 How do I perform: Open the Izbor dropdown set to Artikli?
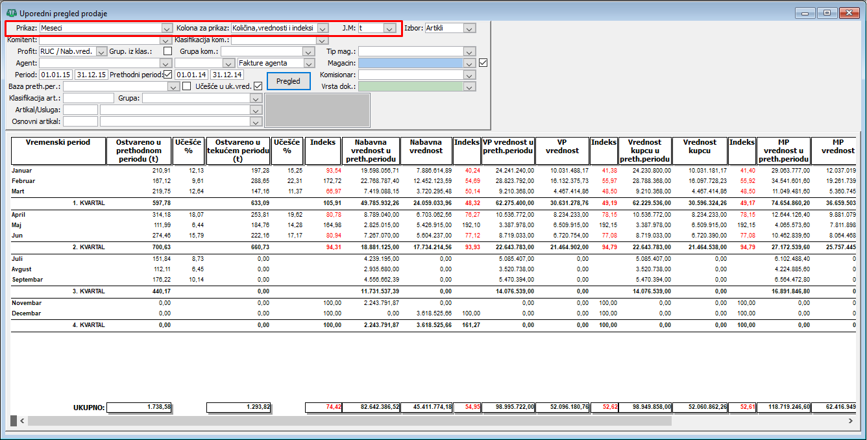(x=470, y=28)
